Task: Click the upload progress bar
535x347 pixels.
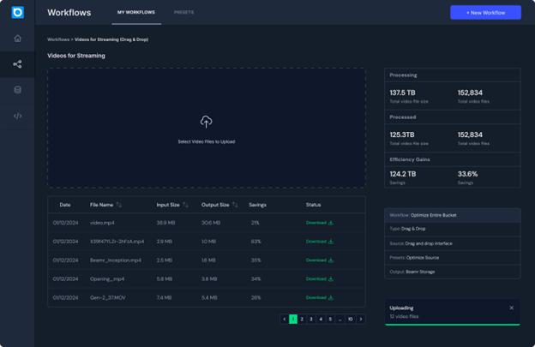Action: tap(453, 325)
